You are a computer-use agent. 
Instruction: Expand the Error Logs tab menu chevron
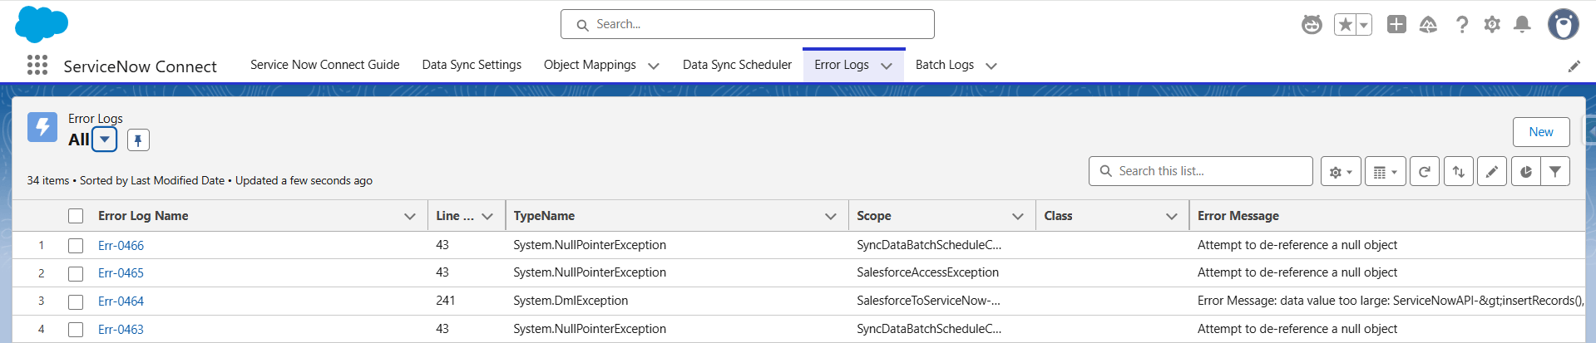coord(887,66)
